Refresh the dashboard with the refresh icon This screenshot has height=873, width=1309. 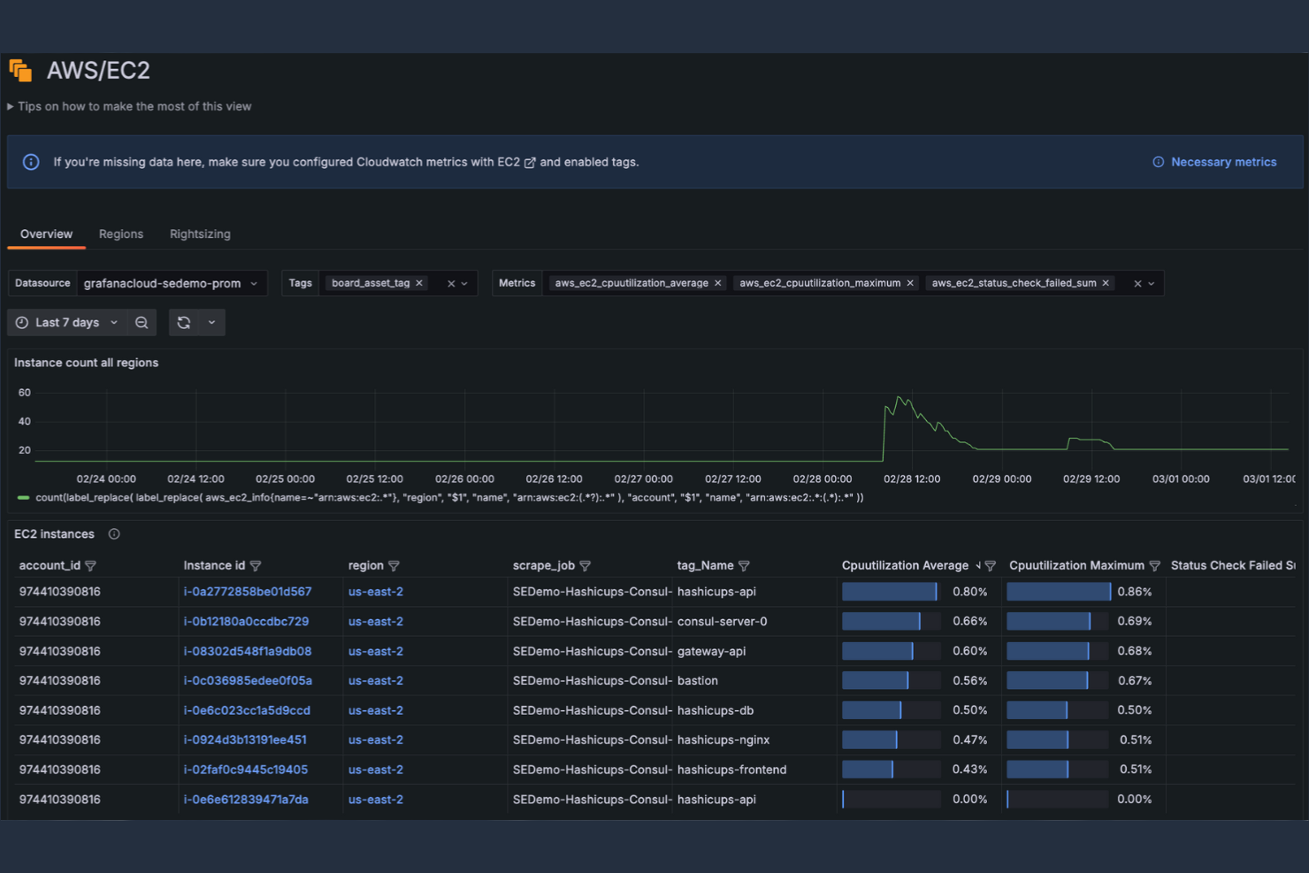(184, 322)
